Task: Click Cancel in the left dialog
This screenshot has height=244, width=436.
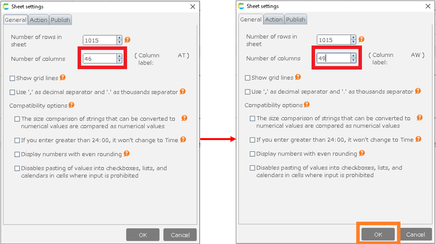Action: [x=180, y=235]
